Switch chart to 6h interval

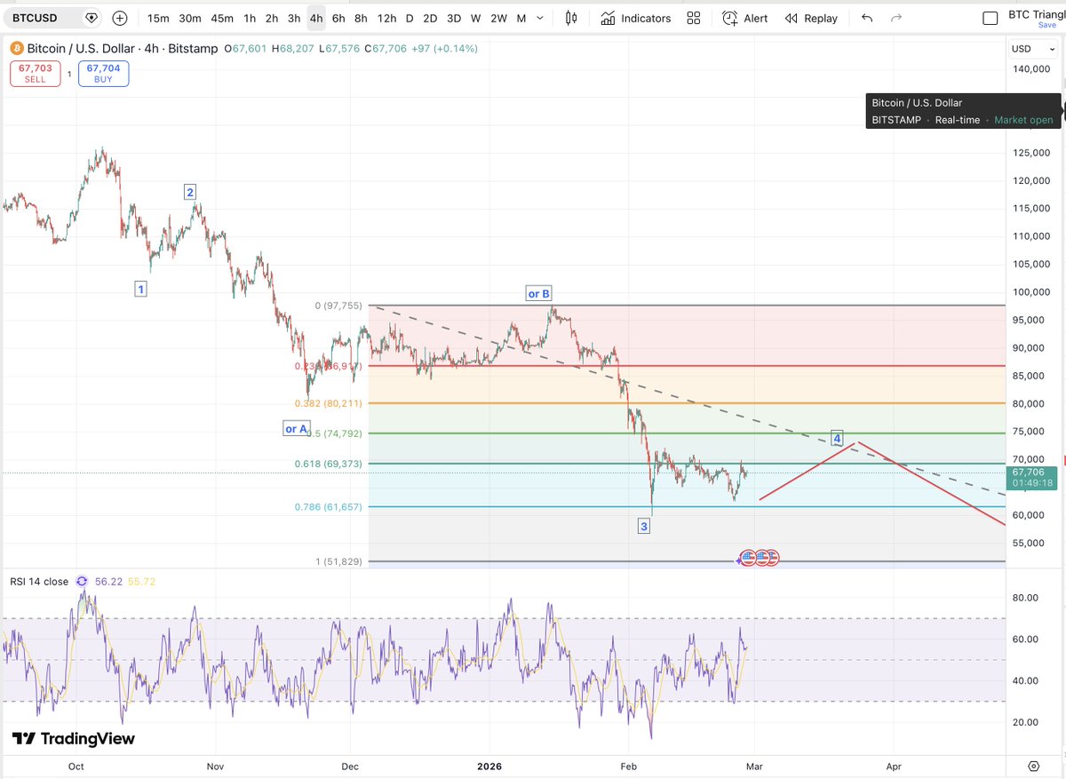click(x=338, y=18)
